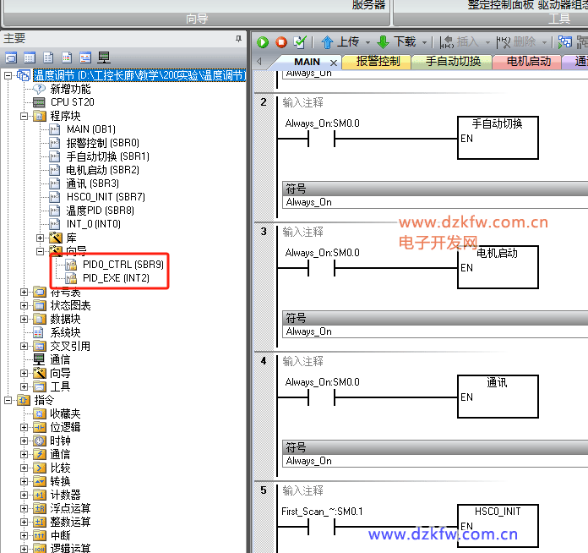Click the Compile icon in editor toolbar
The image size is (588, 553).
pyautogui.click(x=300, y=41)
